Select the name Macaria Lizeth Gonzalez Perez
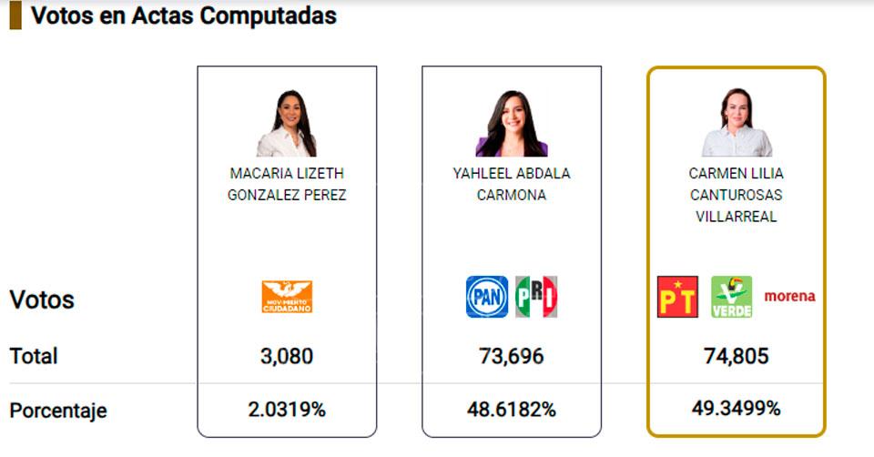Image resolution: width=874 pixels, height=457 pixels. 287,184
